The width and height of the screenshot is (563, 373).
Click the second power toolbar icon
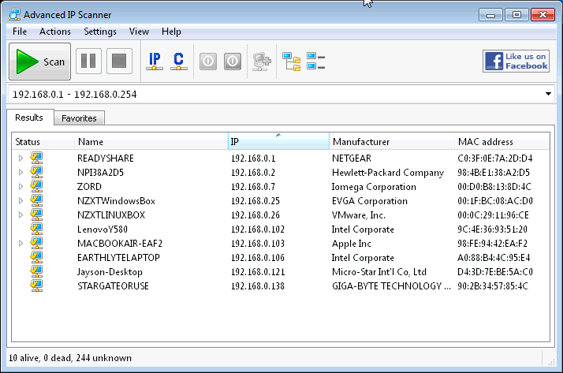tap(233, 62)
